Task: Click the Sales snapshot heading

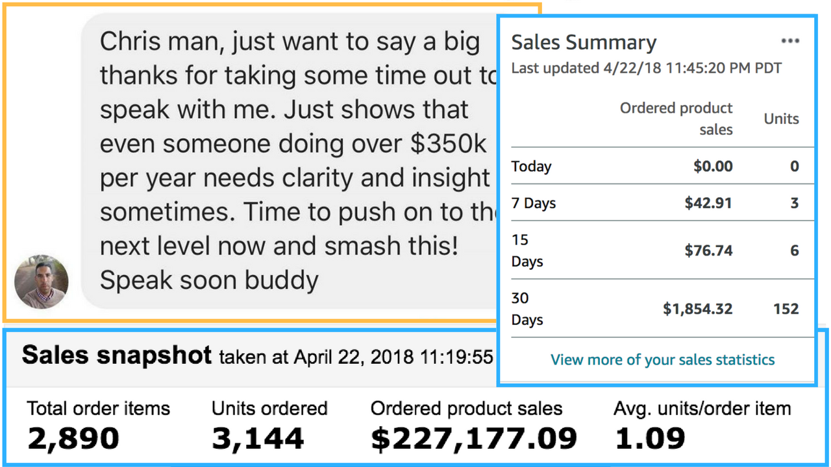Action: [x=117, y=354]
